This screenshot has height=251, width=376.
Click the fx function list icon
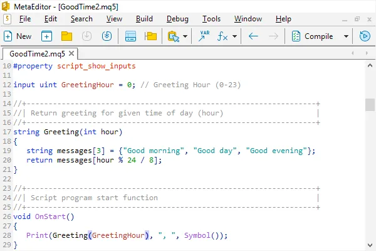click(222, 36)
